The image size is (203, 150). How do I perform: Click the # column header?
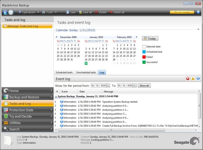pyautogui.click(x=57, y=91)
